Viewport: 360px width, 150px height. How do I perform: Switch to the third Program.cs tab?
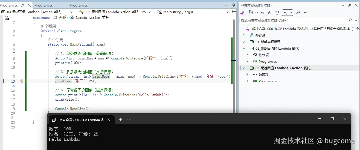pyautogui.click(x=79, y=5)
